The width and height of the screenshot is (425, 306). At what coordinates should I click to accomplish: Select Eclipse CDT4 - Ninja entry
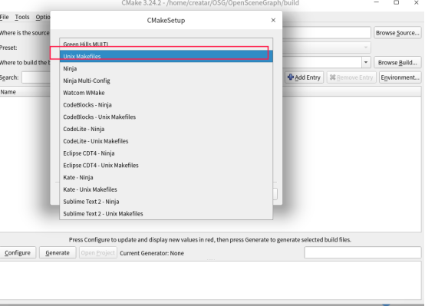pyautogui.click(x=166, y=153)
